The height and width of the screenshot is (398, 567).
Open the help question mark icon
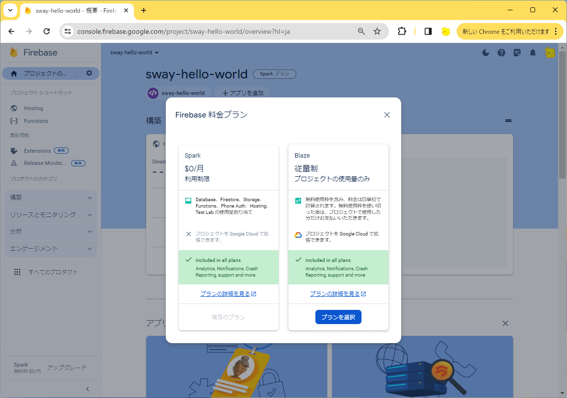[501, 53]
